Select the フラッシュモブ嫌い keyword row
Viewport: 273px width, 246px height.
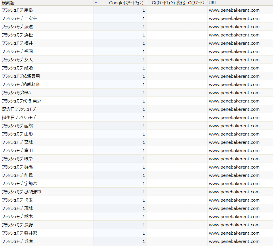[x=17, y=93]
